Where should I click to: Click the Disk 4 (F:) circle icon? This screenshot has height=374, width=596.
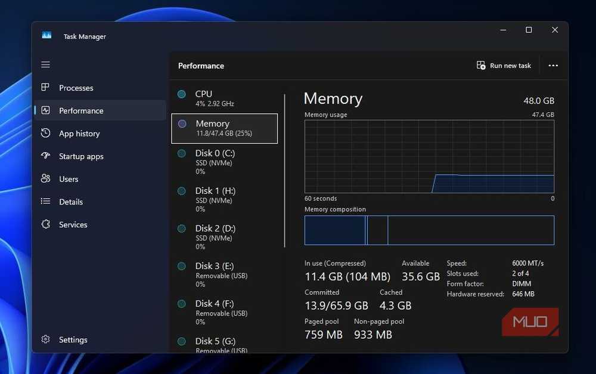click(182, 304)
